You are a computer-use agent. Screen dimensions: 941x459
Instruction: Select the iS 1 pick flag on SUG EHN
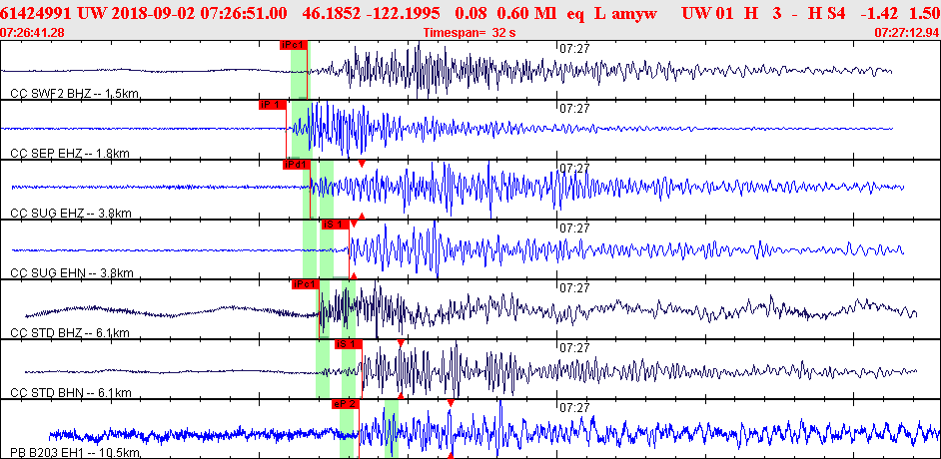pos(334,225)
